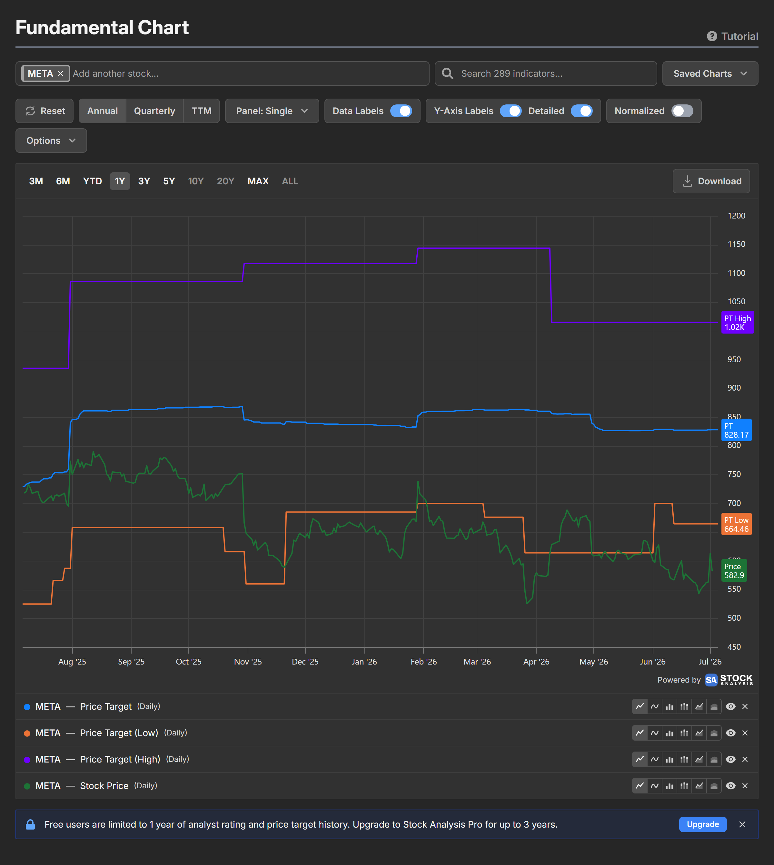Hide the Price Target series with eye icon

point(730,706)
